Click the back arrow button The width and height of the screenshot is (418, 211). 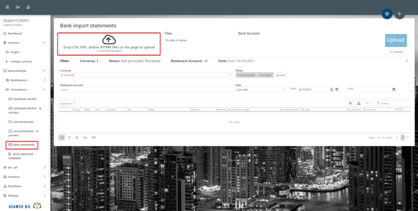(x=399, y=14)
